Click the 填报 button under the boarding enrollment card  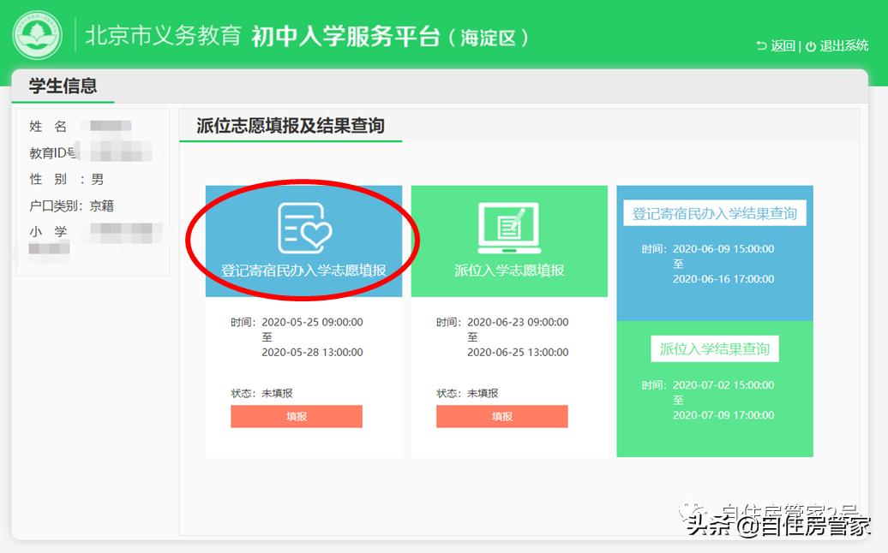296,416
